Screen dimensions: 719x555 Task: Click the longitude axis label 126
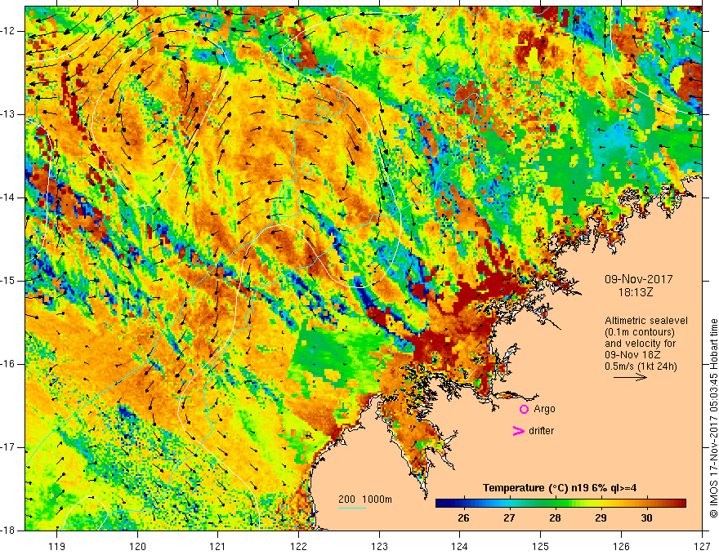(621, 546)
